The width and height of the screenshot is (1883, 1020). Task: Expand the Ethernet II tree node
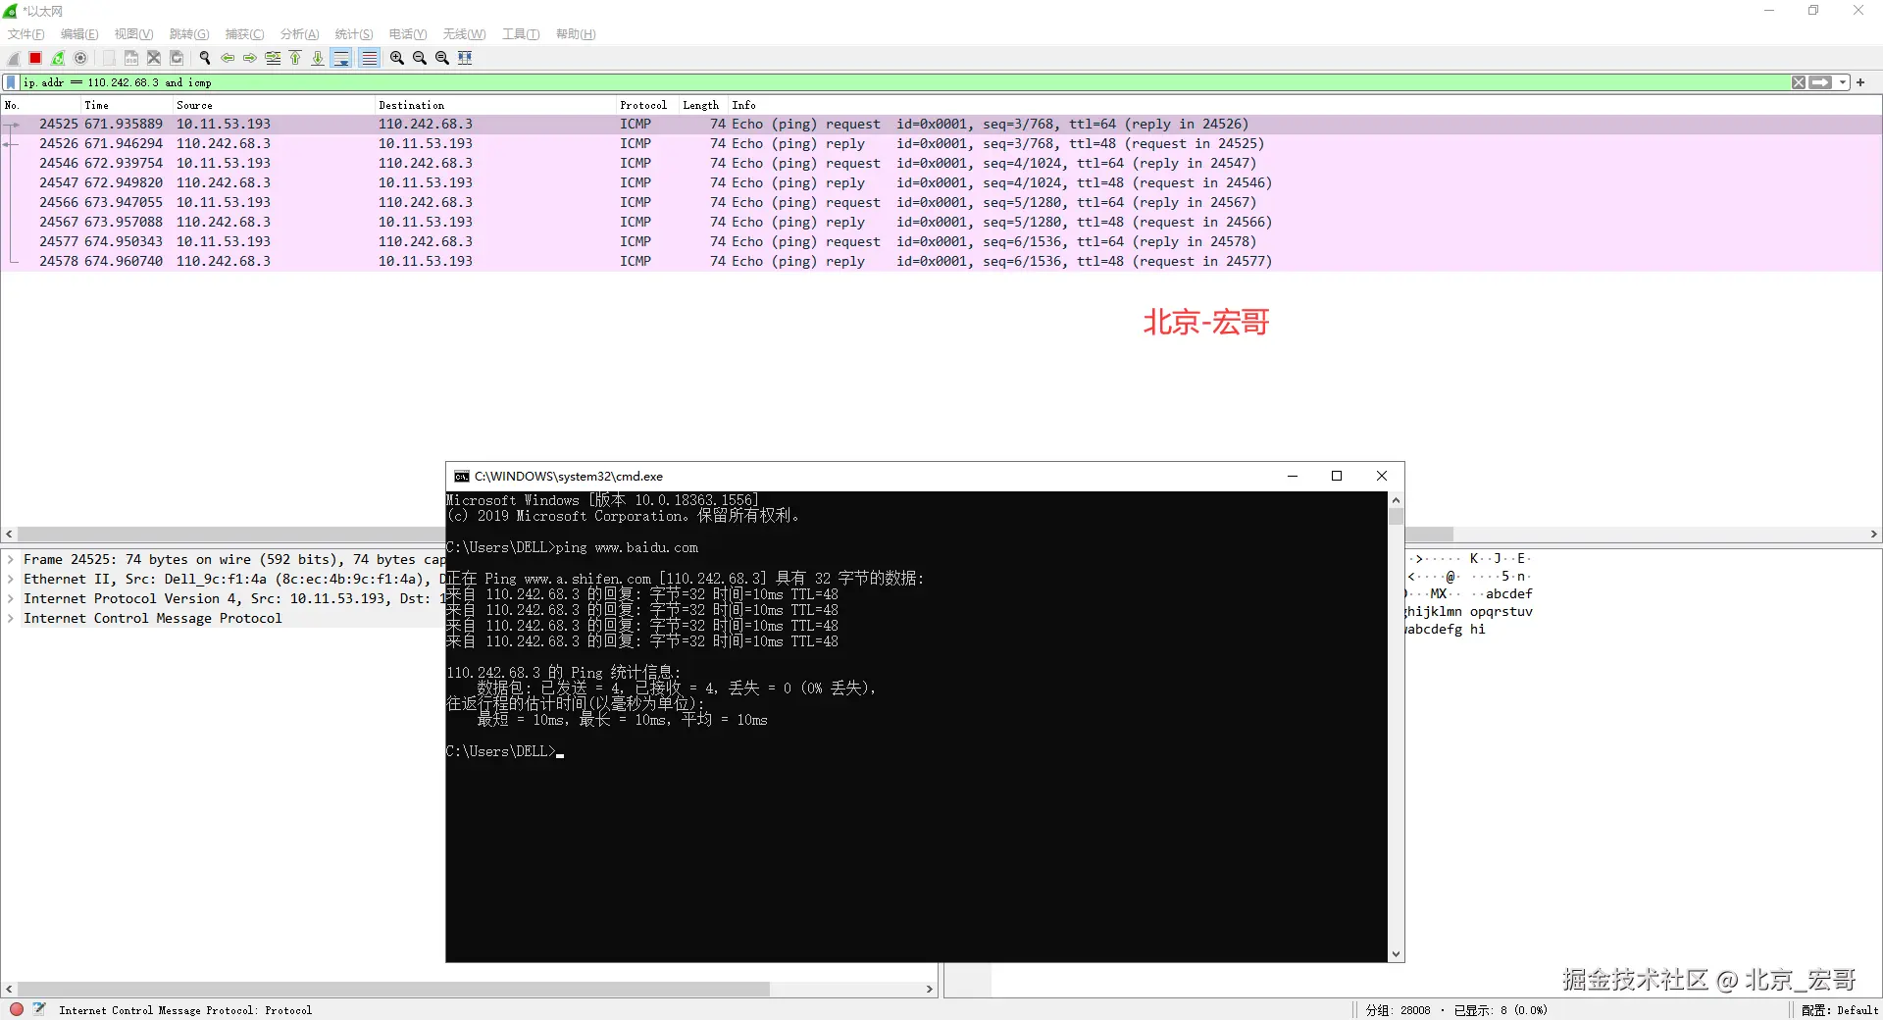tap(11, 580)
